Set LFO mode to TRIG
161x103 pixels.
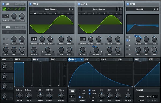80,90
